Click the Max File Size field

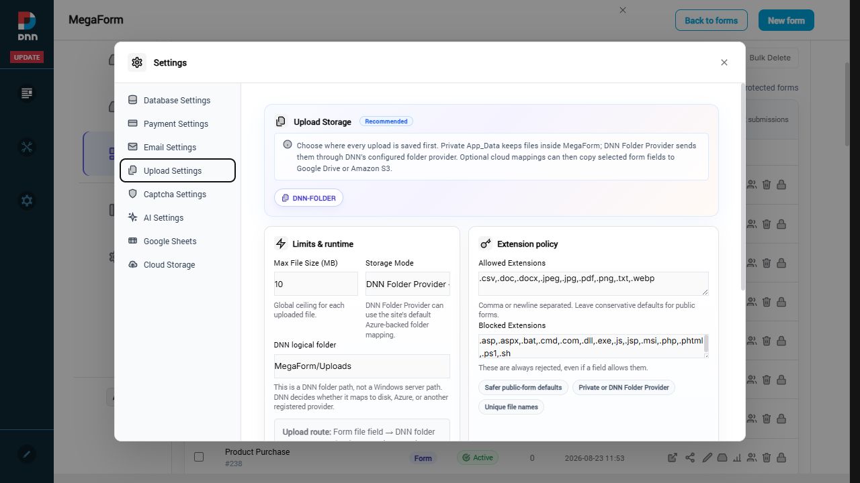pos(316,284)
